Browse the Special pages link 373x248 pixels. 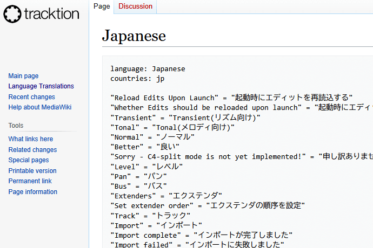pos(29,160)
